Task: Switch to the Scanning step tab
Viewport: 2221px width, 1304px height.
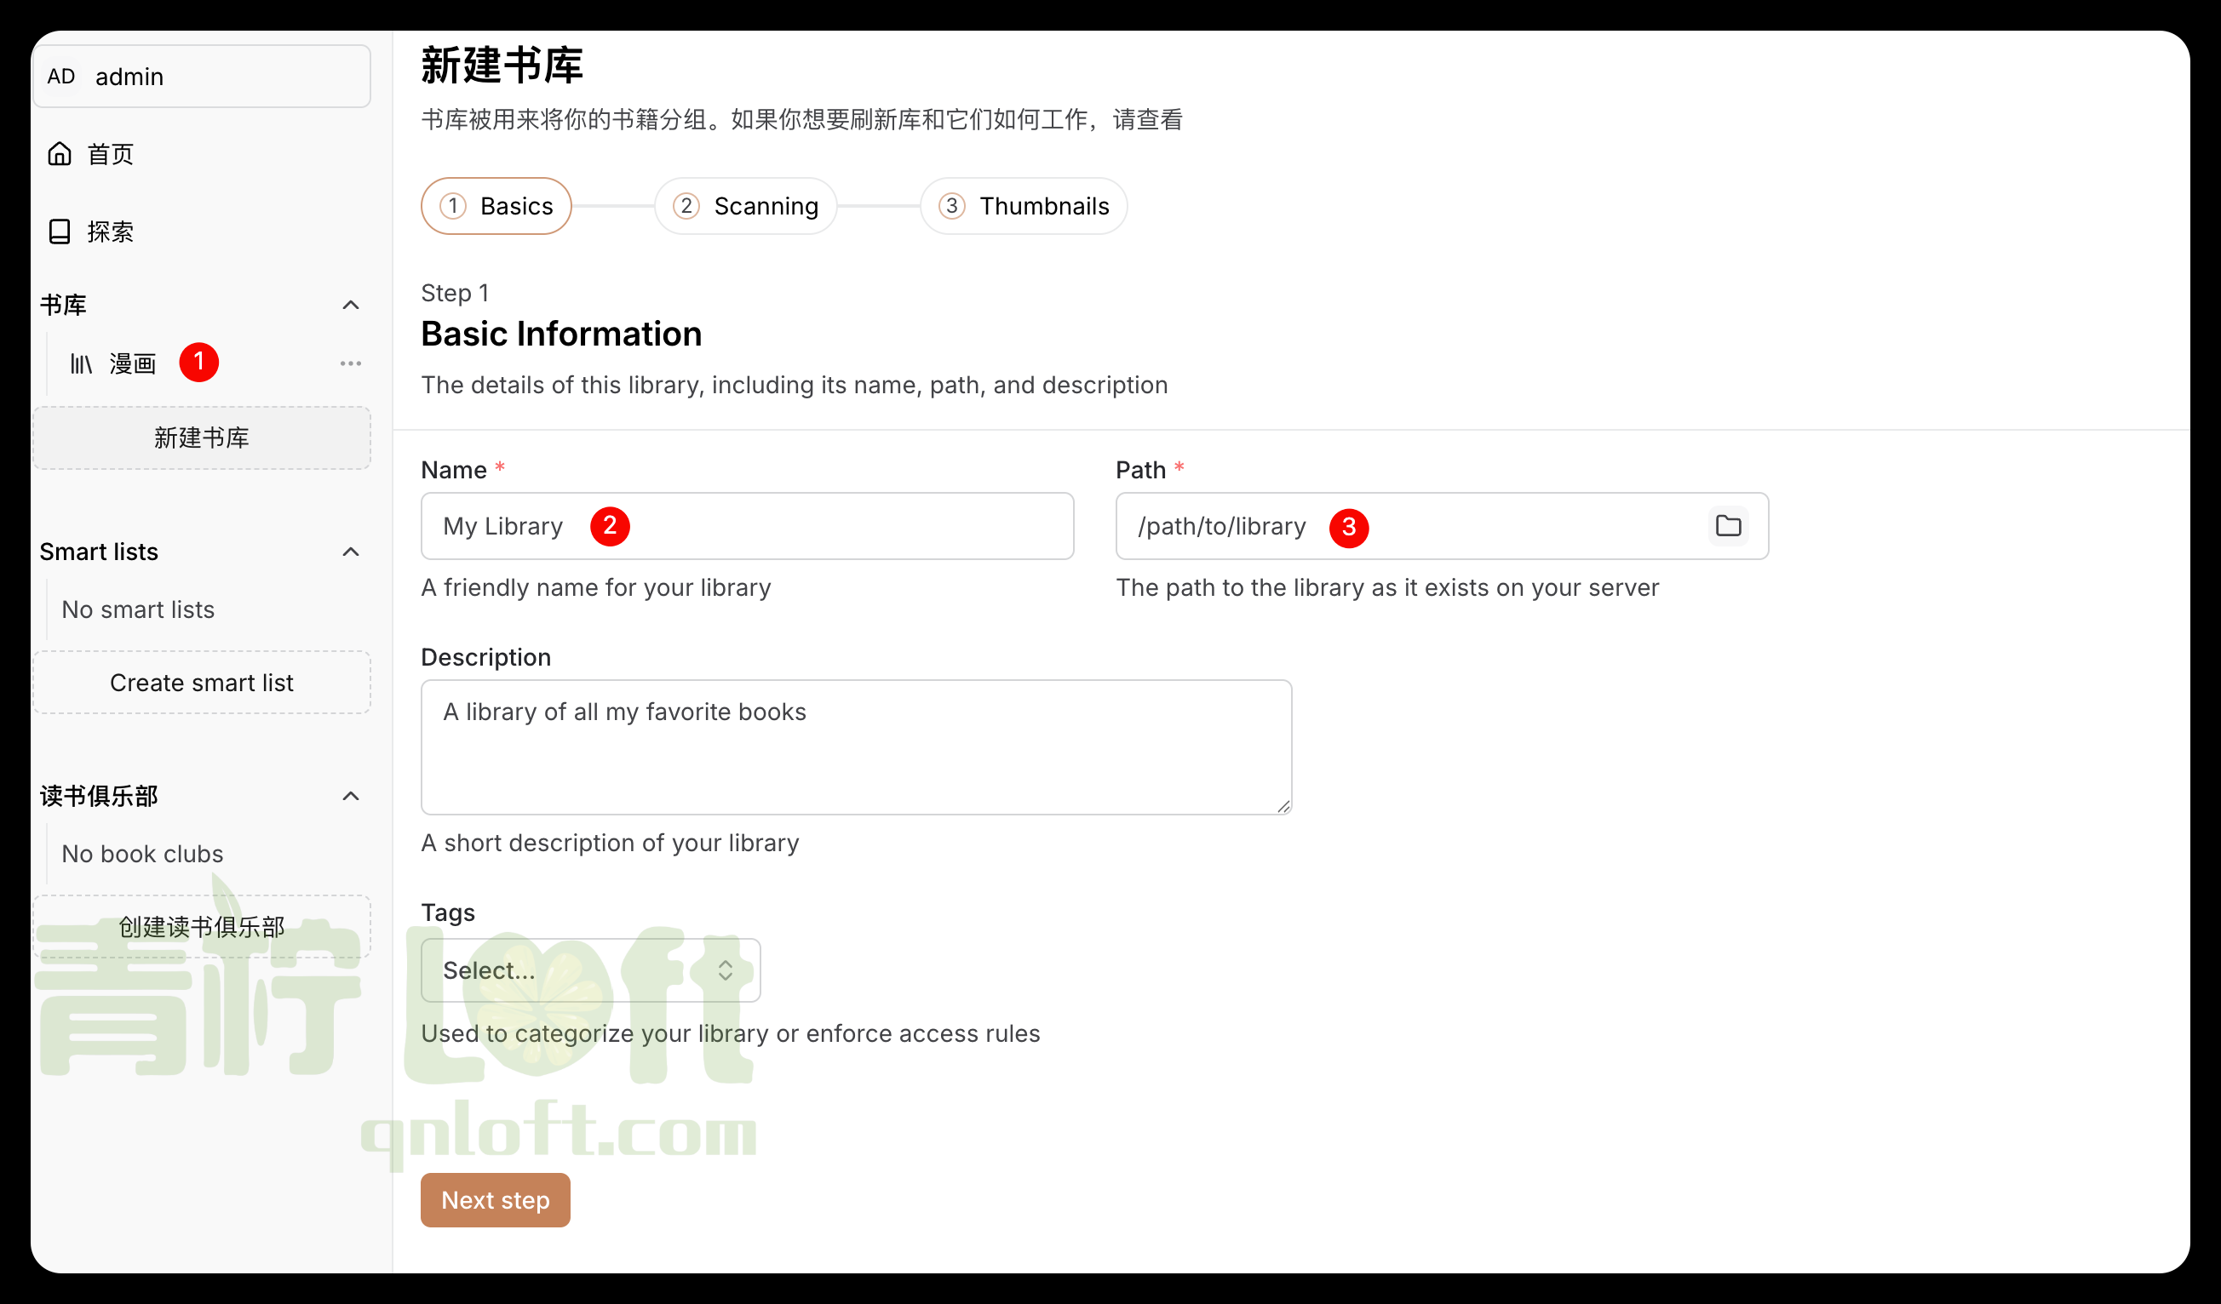Action: tap(746, 206)
